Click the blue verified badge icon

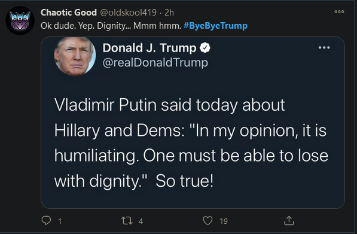205,48
